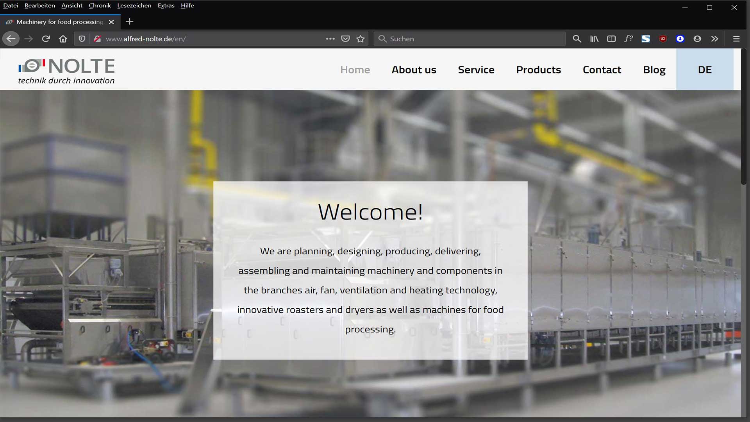Focus the Suchen search field
The image size is (750, 422).
pos(470,39)
